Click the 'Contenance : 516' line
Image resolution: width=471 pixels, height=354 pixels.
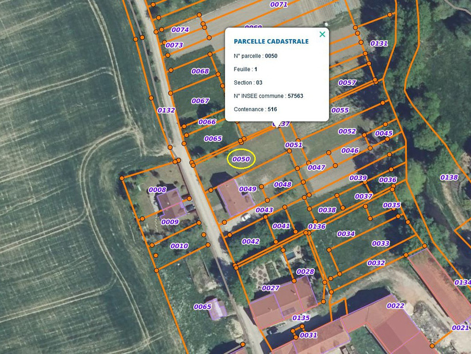pos(255,109)
